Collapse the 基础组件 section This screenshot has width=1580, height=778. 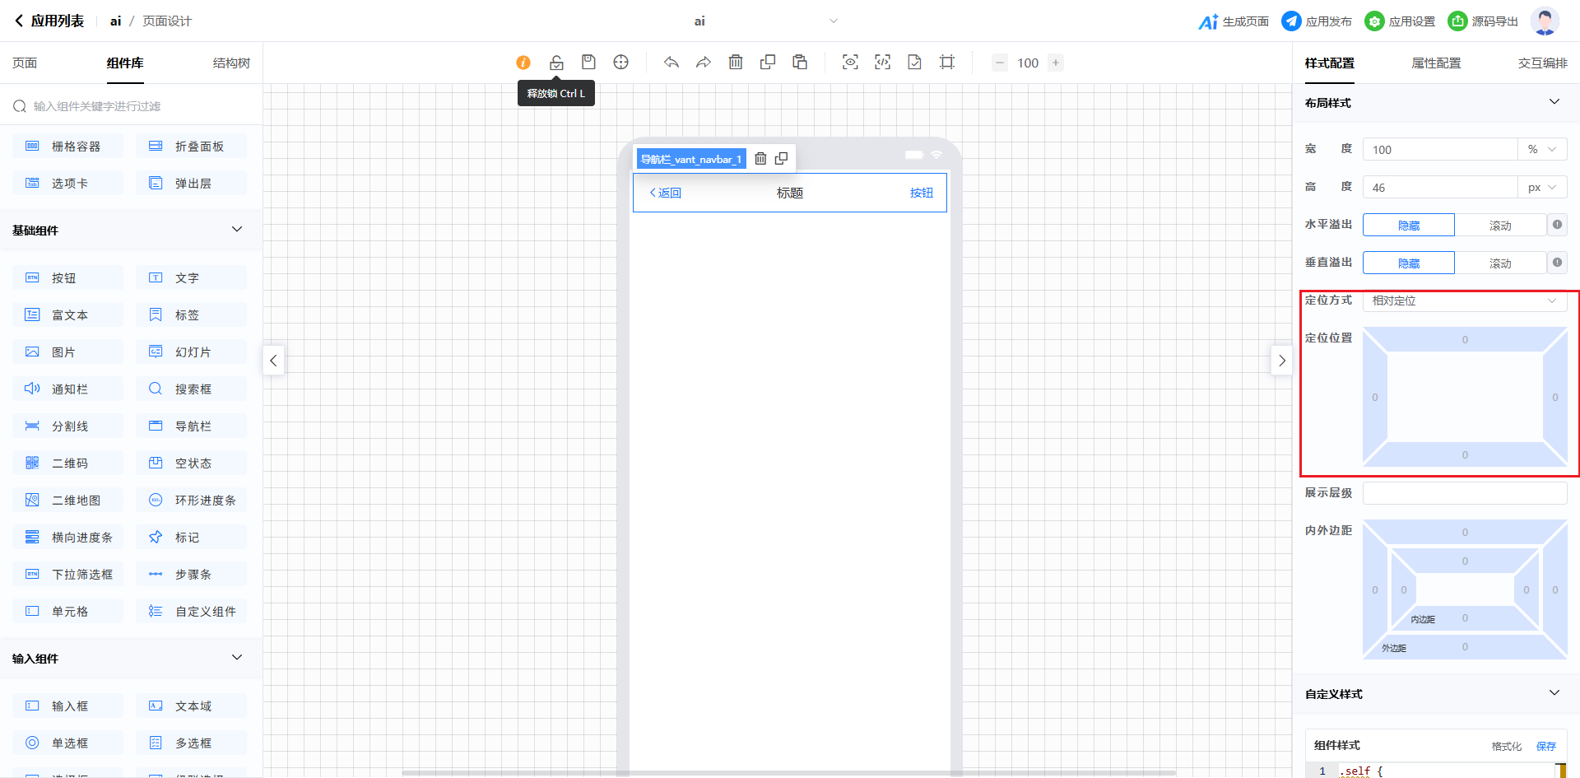[237, 230]
